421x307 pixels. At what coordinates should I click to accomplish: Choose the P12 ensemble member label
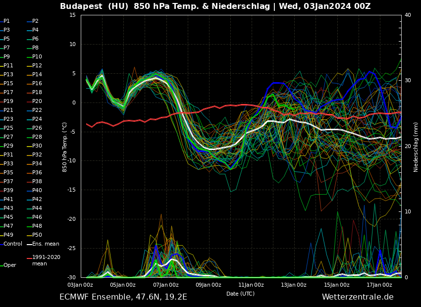click(37, 66)
